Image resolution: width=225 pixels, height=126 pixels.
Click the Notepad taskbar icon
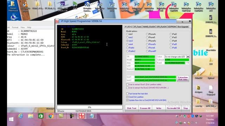point(92,116)
